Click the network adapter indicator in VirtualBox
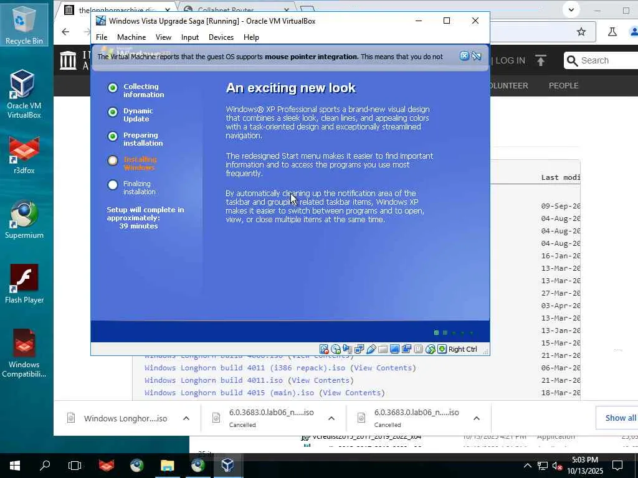This screenshot has width=638, height=478. click(359, 349)
